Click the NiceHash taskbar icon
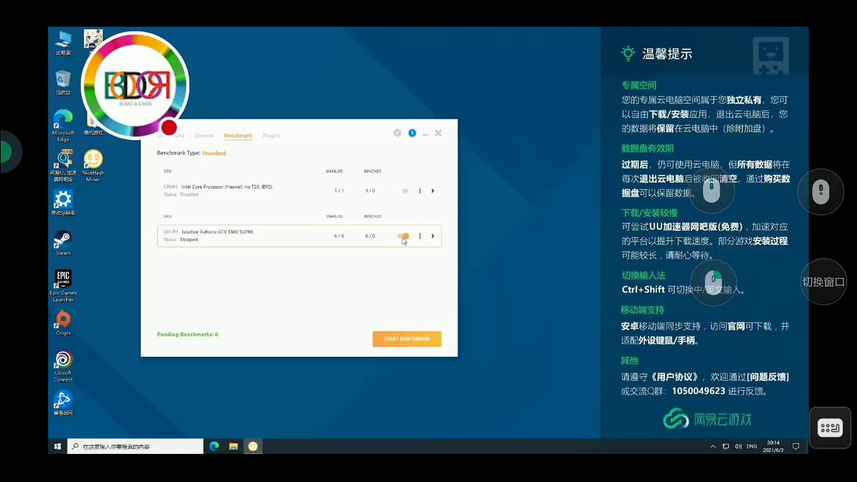 (253, 446)
